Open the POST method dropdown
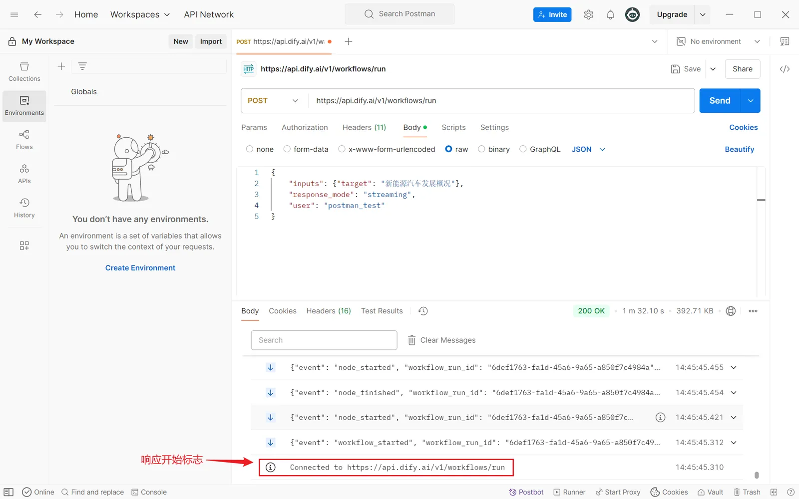Screen dimensions: 799x499 [x=273, y=101]
